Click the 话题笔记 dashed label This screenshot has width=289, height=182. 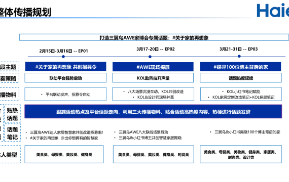[12, 133]
